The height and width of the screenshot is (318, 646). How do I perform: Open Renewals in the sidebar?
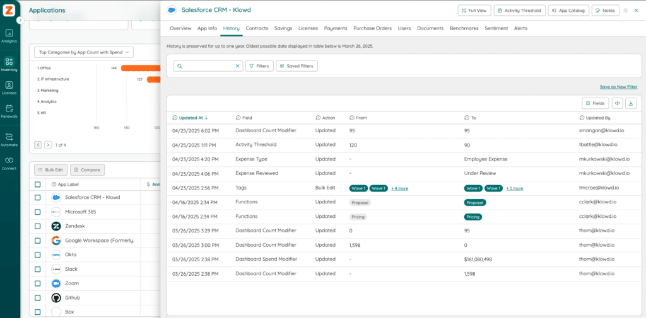(9, 111)
